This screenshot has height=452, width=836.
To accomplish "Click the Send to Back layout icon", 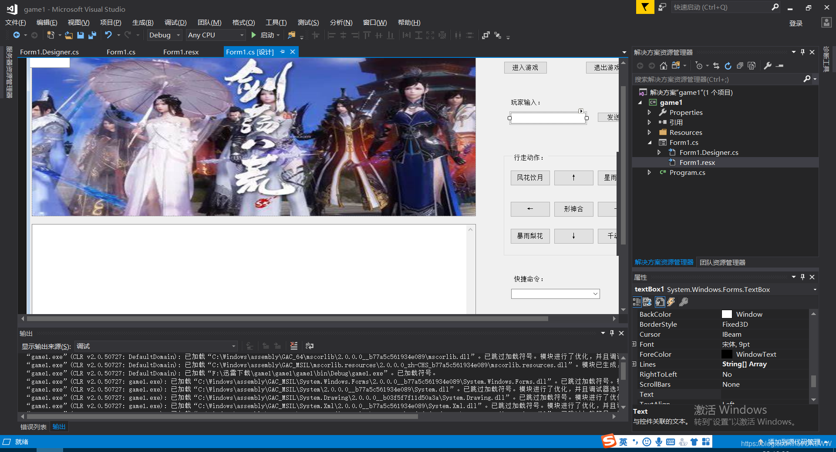I will coord(498,35).
